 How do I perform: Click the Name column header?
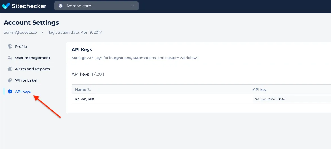pos(80,90)
